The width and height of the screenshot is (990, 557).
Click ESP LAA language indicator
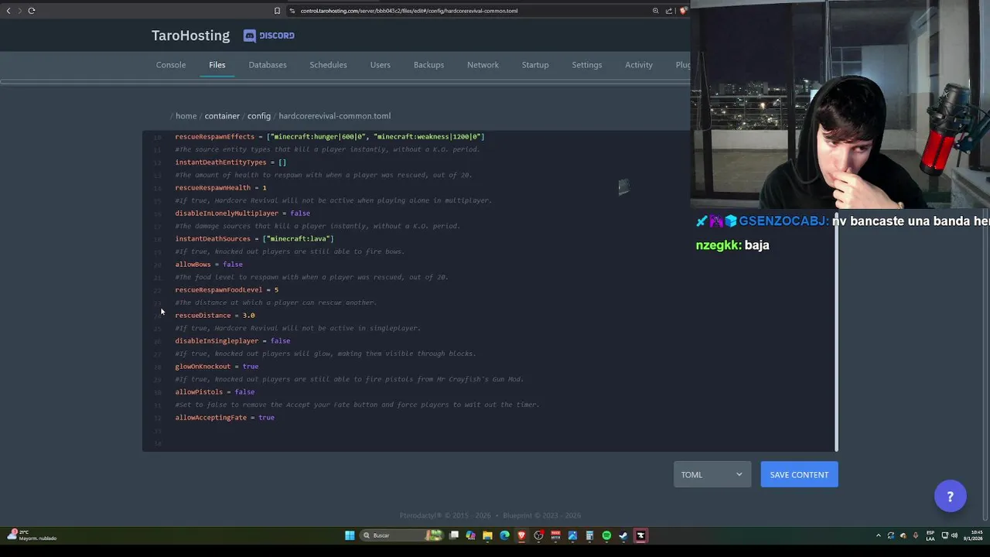click(930, 535)
